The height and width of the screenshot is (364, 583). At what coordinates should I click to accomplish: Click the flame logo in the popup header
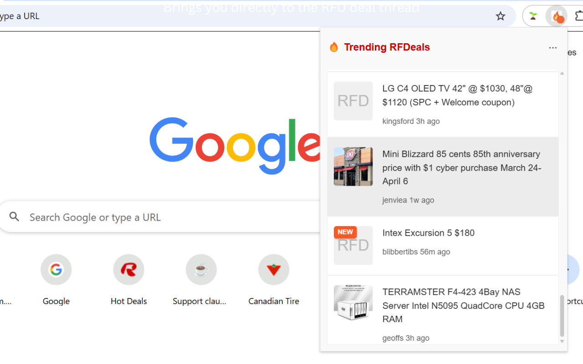(x=334, y=47)
